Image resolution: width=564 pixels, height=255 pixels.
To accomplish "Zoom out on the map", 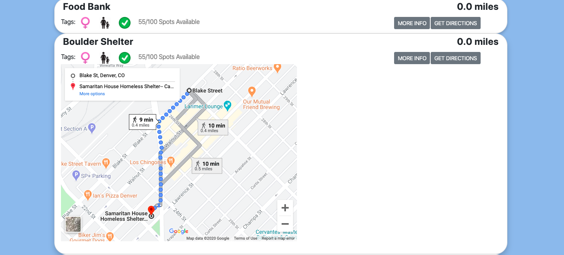I will 285,224.
